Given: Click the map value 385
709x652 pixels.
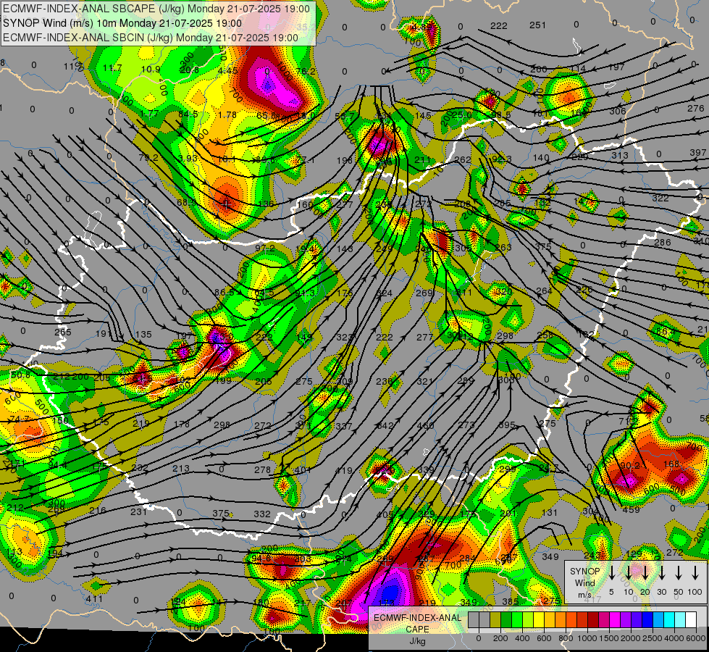Looking at the screenshot, I should pyautogui.click(x=511, y=602).
